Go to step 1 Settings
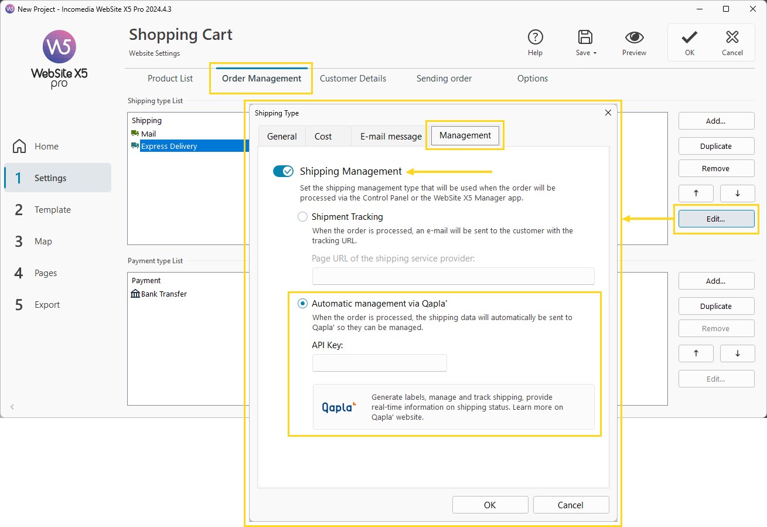The width and height of the screenshot is (767, 527). (x=57, y=178)
